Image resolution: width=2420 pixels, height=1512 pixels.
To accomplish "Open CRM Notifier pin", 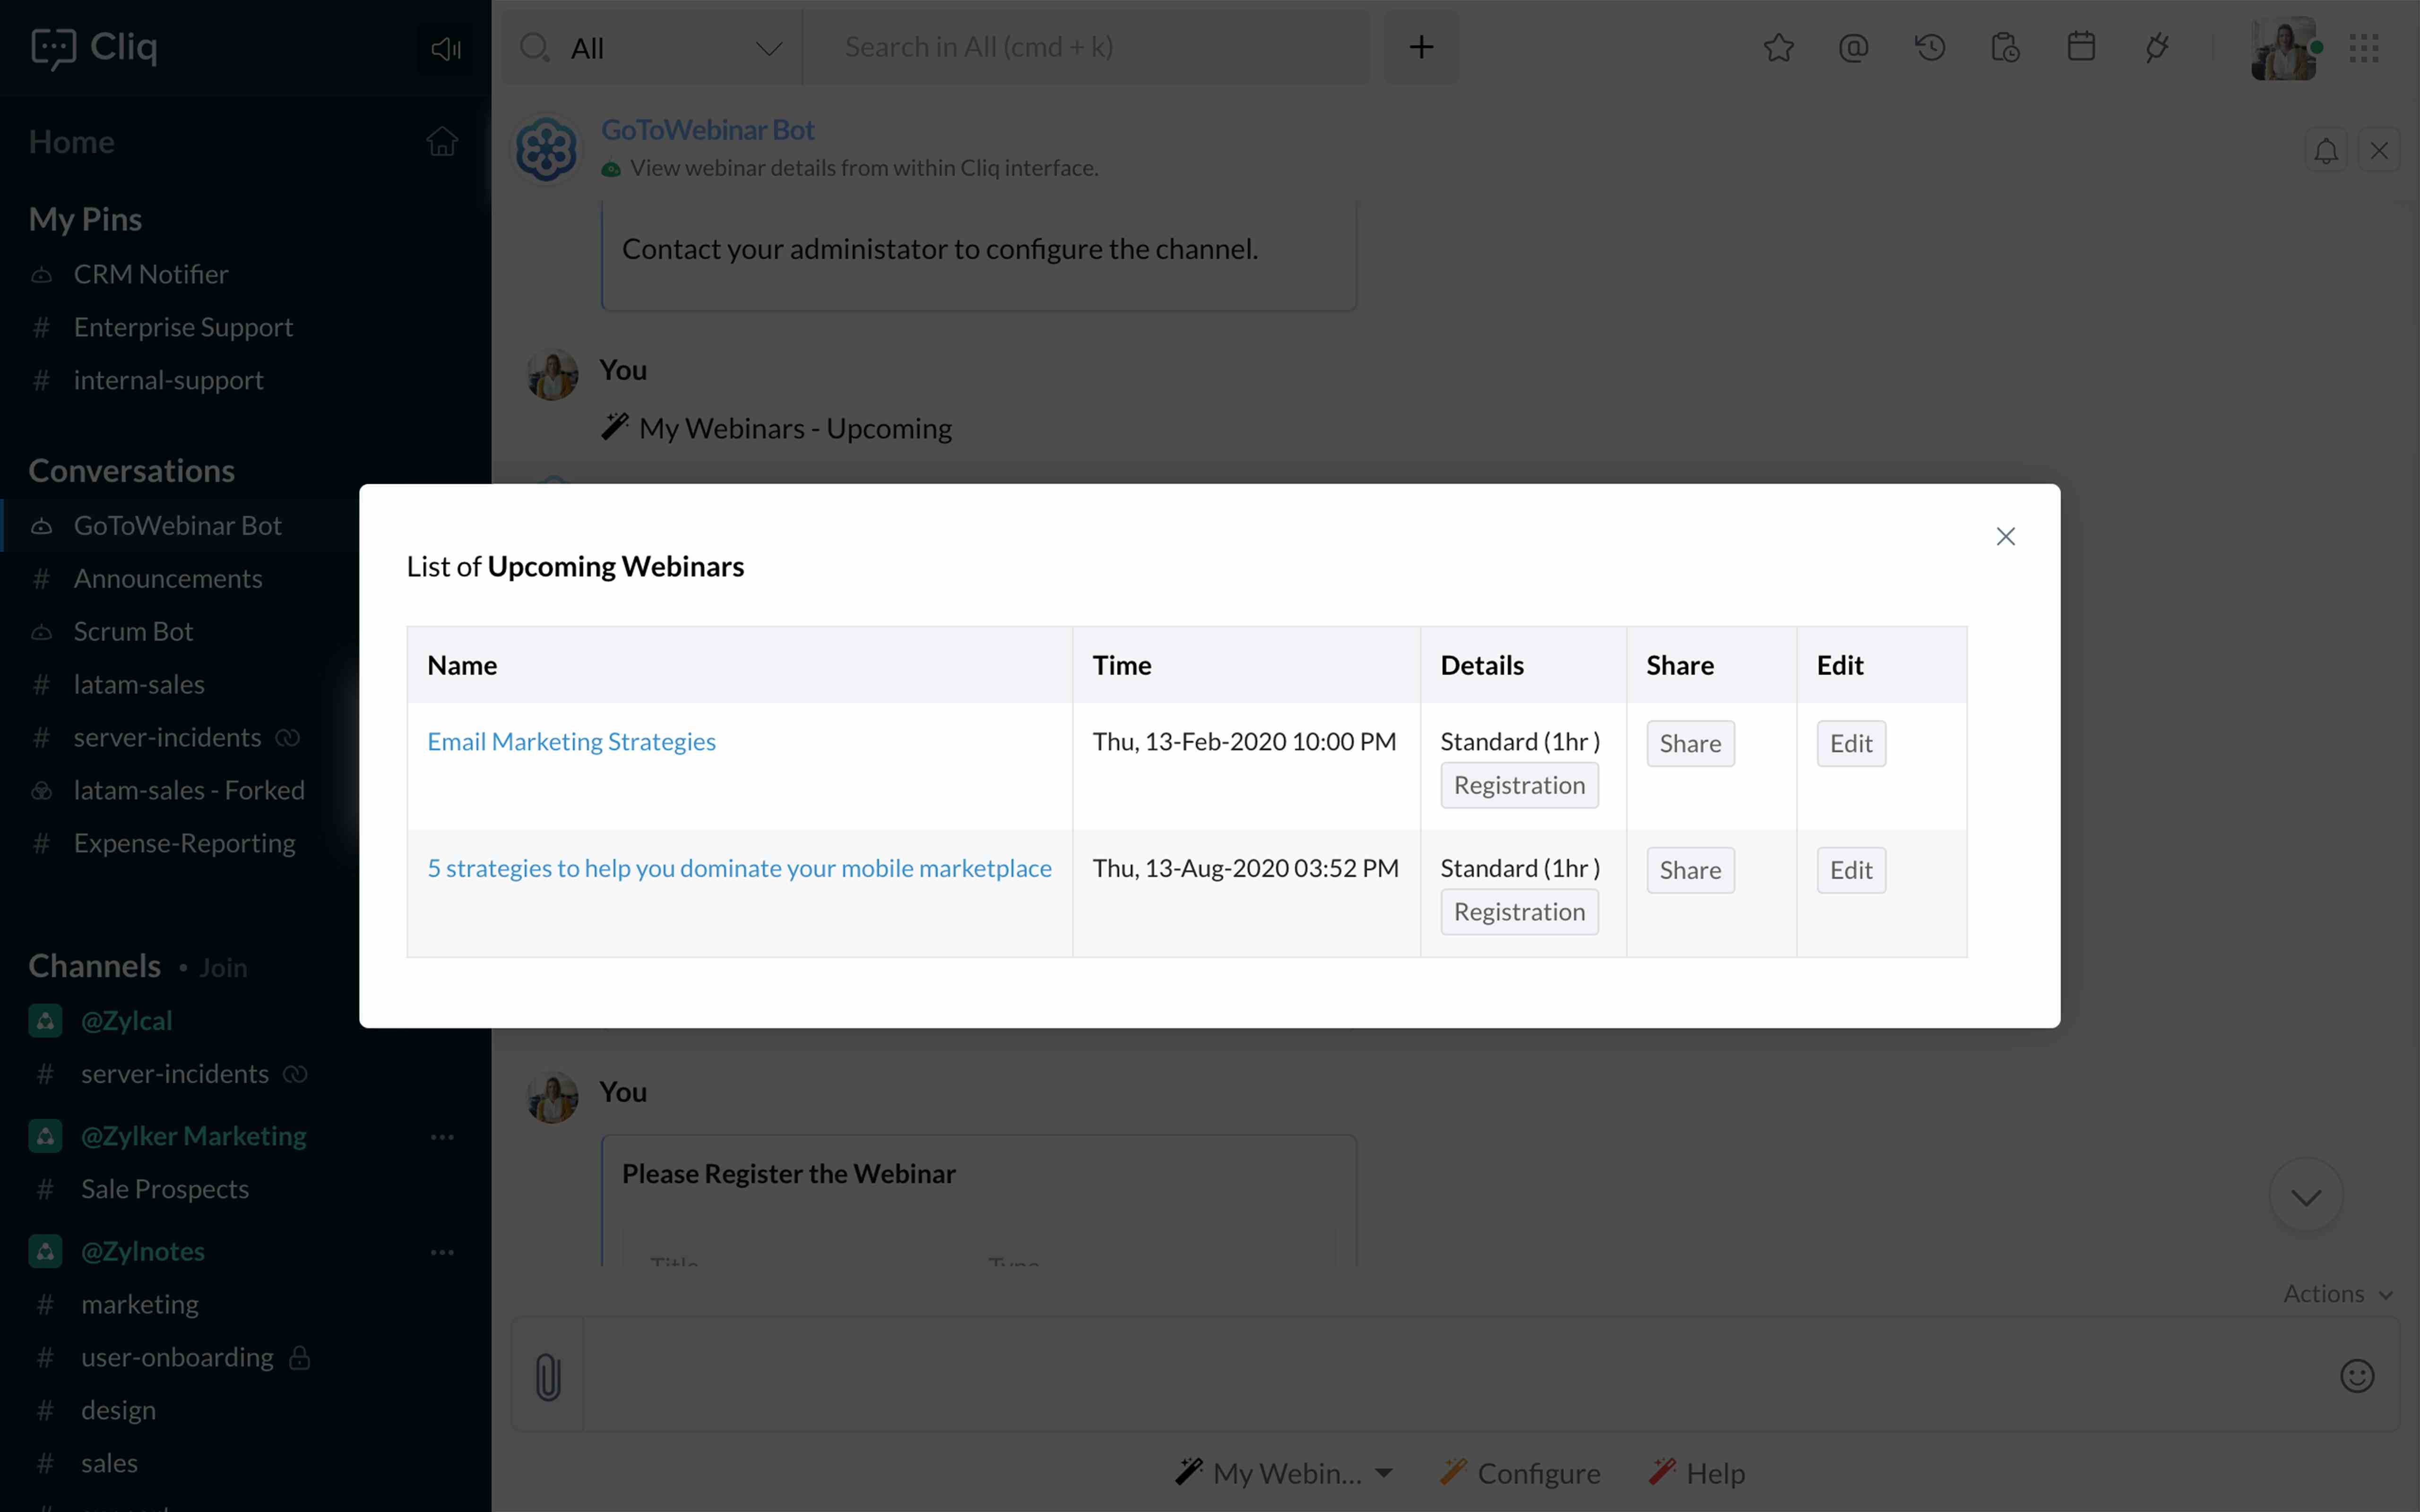I will point(150,274).
